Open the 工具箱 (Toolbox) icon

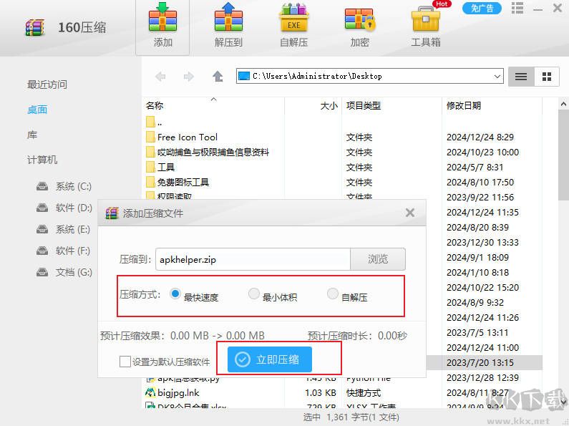point(426,26)
